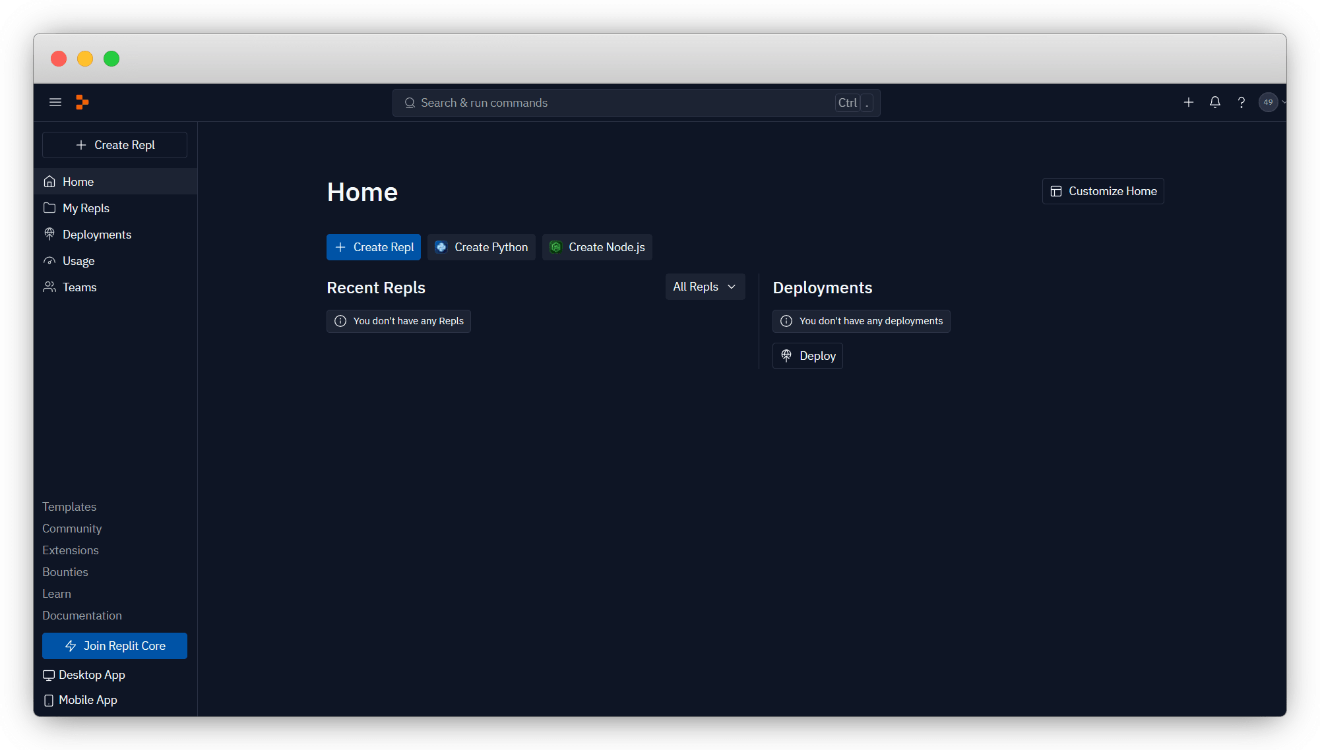Click the Deploy button
This screenshot has height=750, width=1320.
point(807,356)
